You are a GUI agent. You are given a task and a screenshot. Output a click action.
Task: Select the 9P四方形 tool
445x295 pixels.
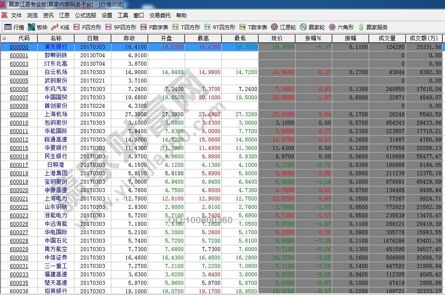(121, 27)
